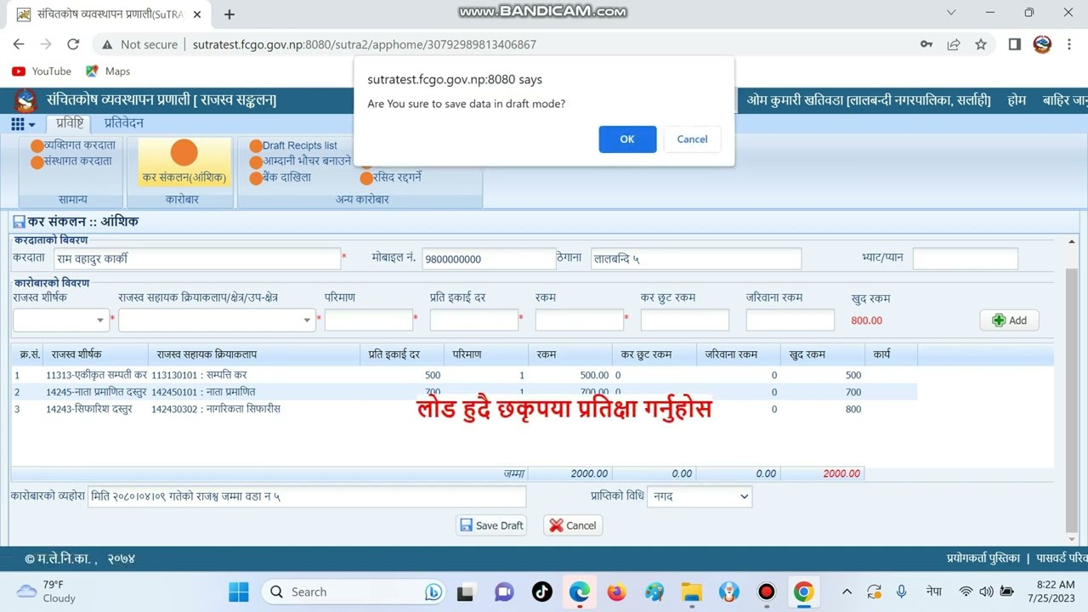The height and width of the screenshot is (612, 1088).
Task: Dismiss the dialog with Cancel
Action: point(692,139)
